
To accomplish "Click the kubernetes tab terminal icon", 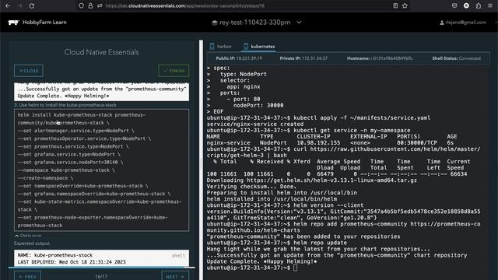I will [246, 47].
